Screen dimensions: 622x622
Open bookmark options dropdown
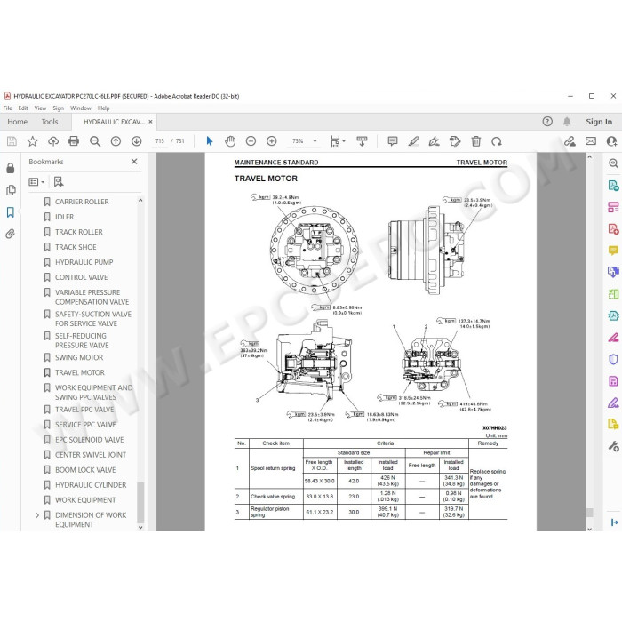click(36, 182)
